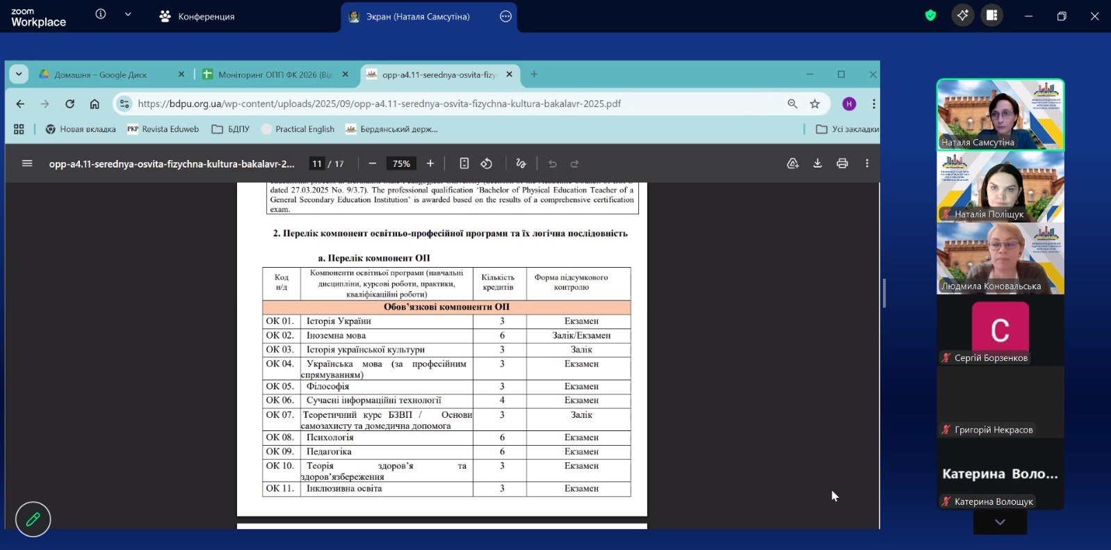Open the meeting info circle icon

coord(101,14)
